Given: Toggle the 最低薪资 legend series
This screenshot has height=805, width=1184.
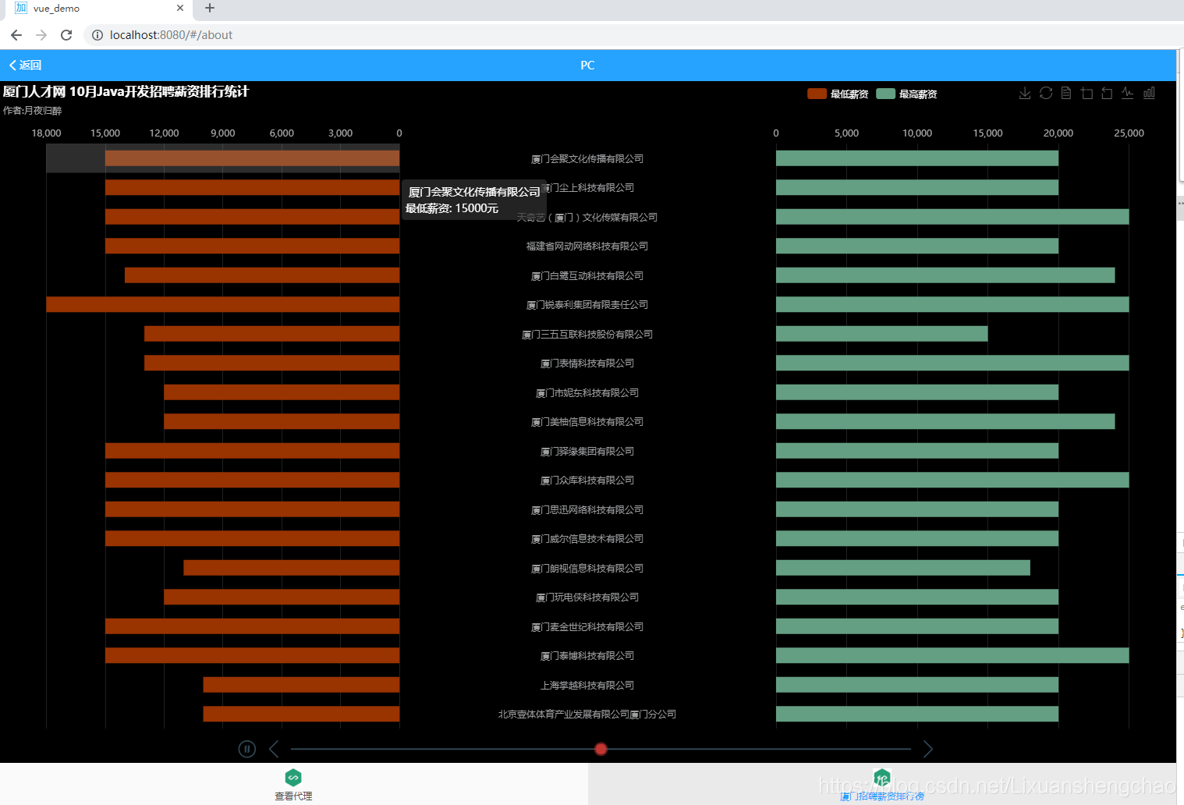Looking at the screenshot, I should click(x=838, y=94).
